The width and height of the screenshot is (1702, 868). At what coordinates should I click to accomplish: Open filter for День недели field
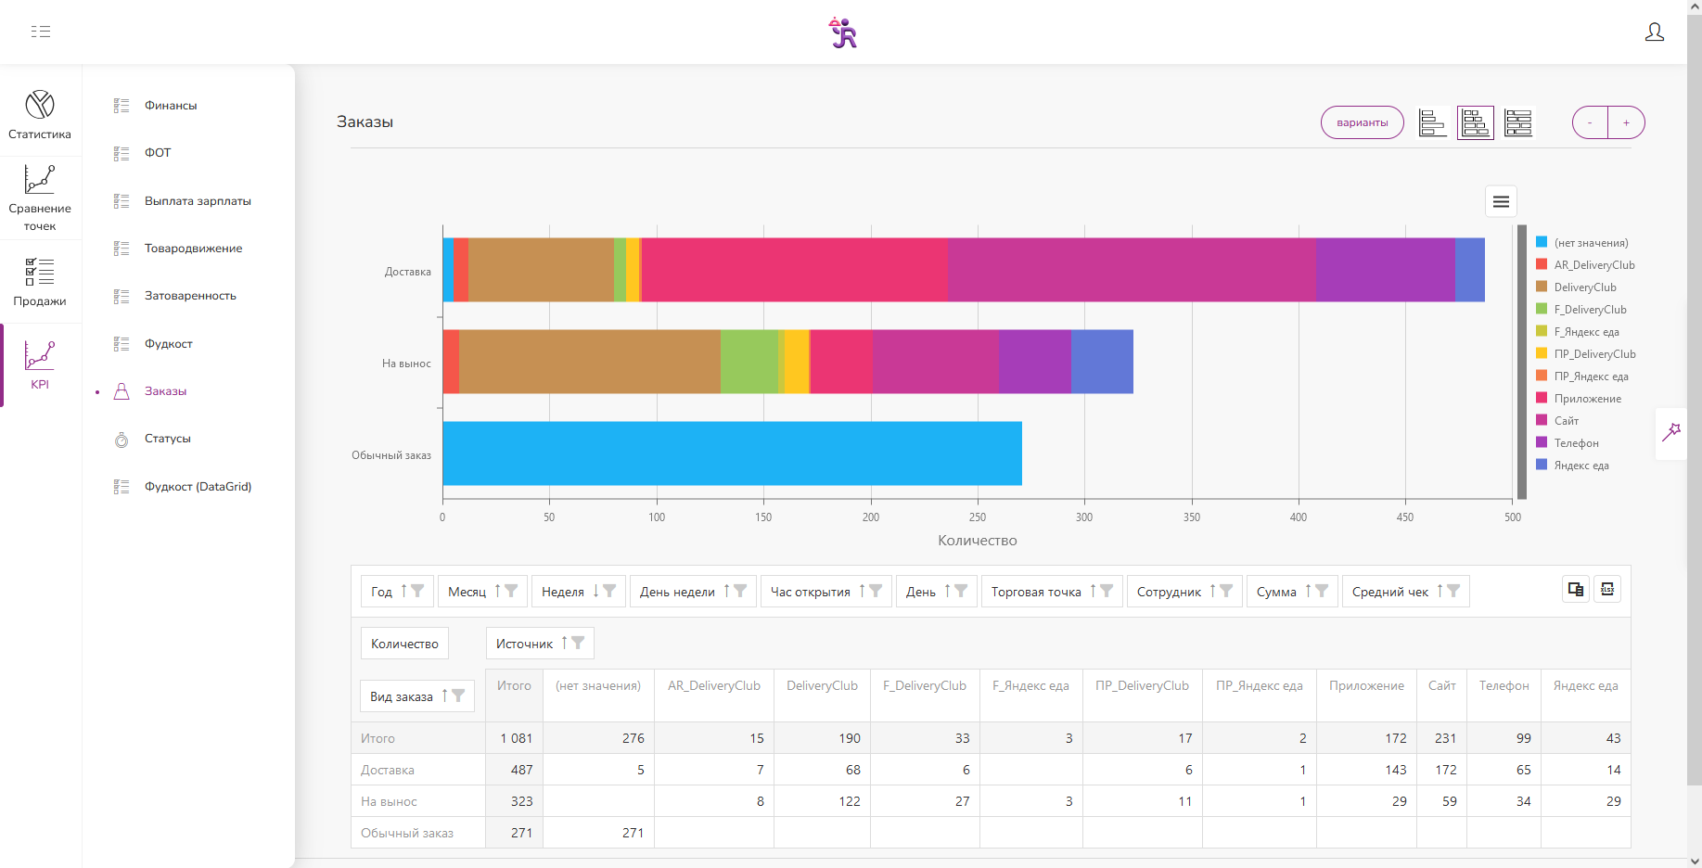[x=741, y=591]
